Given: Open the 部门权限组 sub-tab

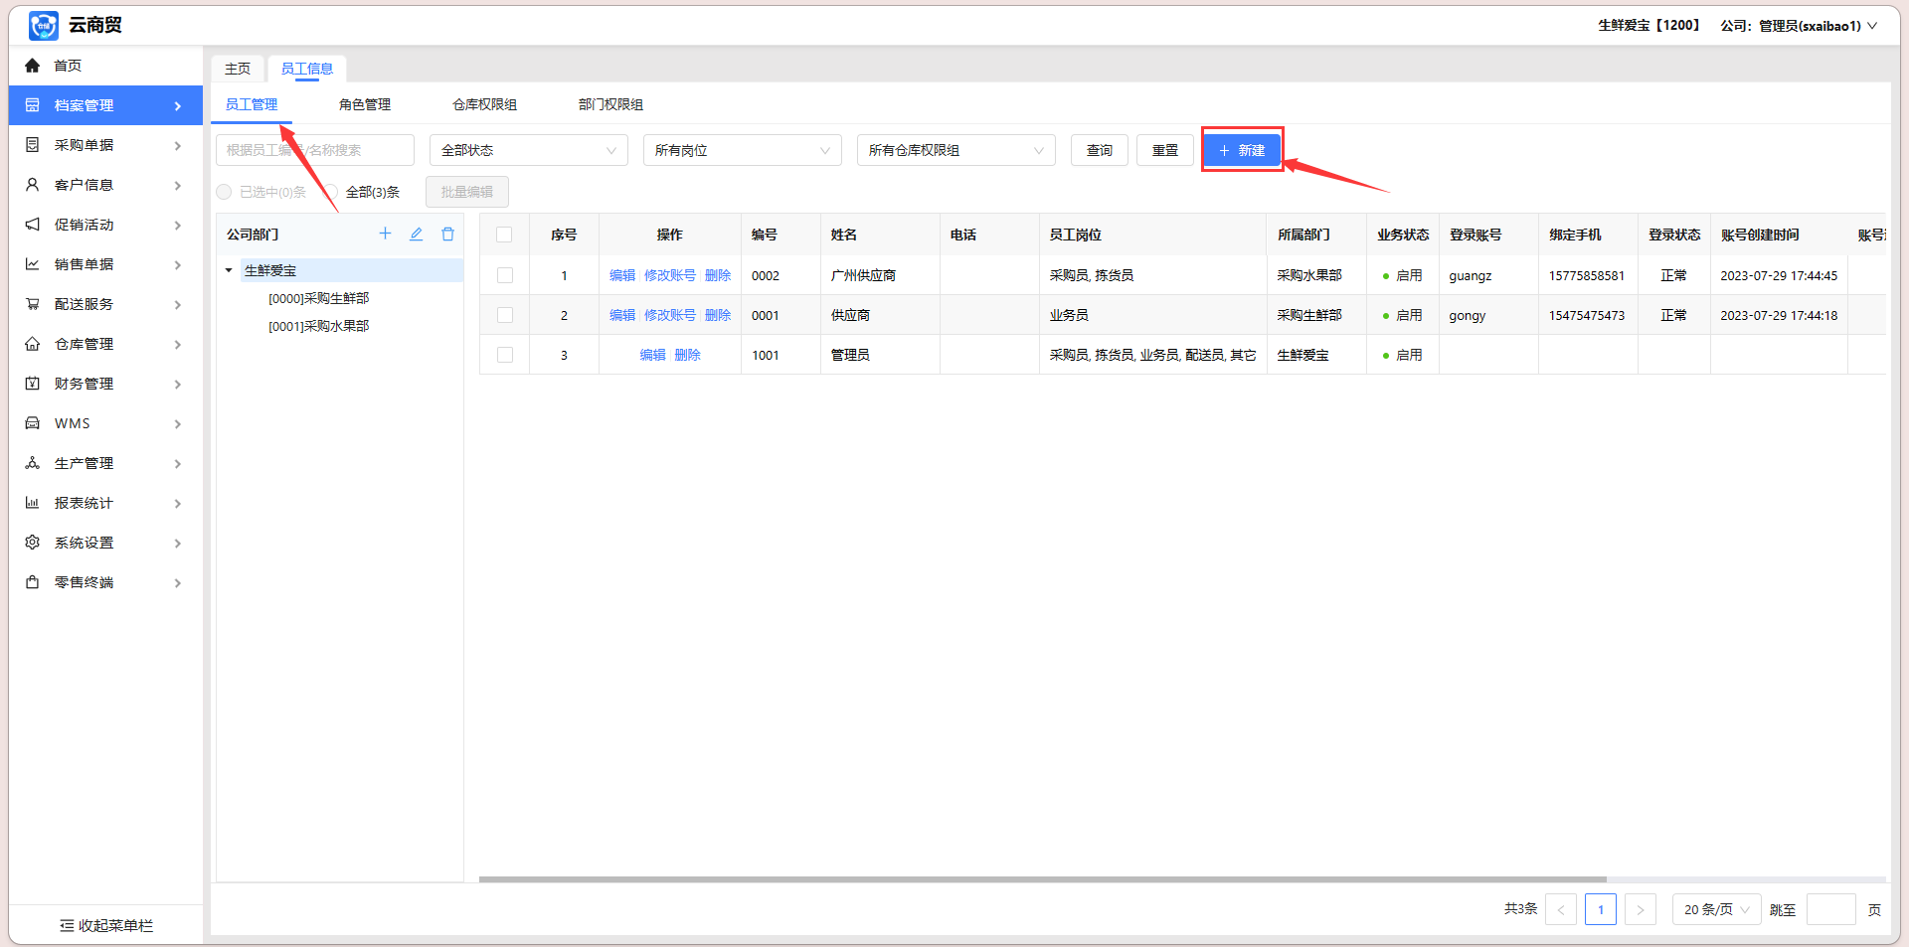Looking at the screenshot, I should point(610,104).
